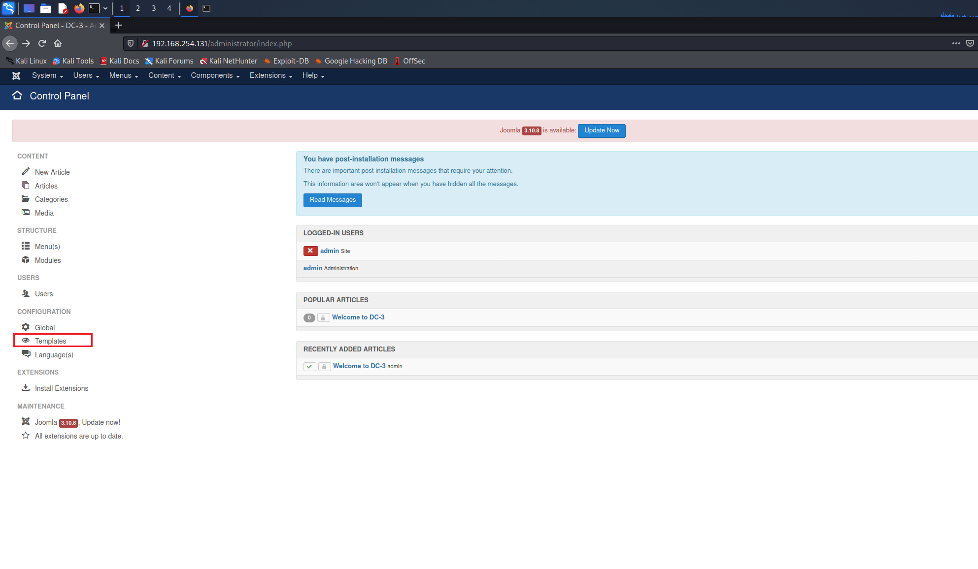This screenshot has height=569, width=978.
Task: Log out admin Site session with red X
Action: coord(310,251)
